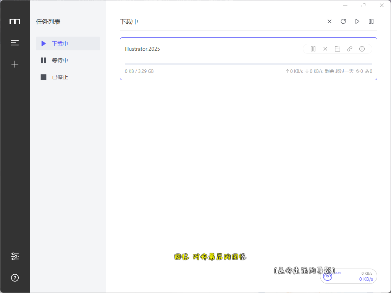Image resolution: width=391 pixels, height=293 pixels.
Task: Open the help question mark icon
Action: (x=15, y=278)
